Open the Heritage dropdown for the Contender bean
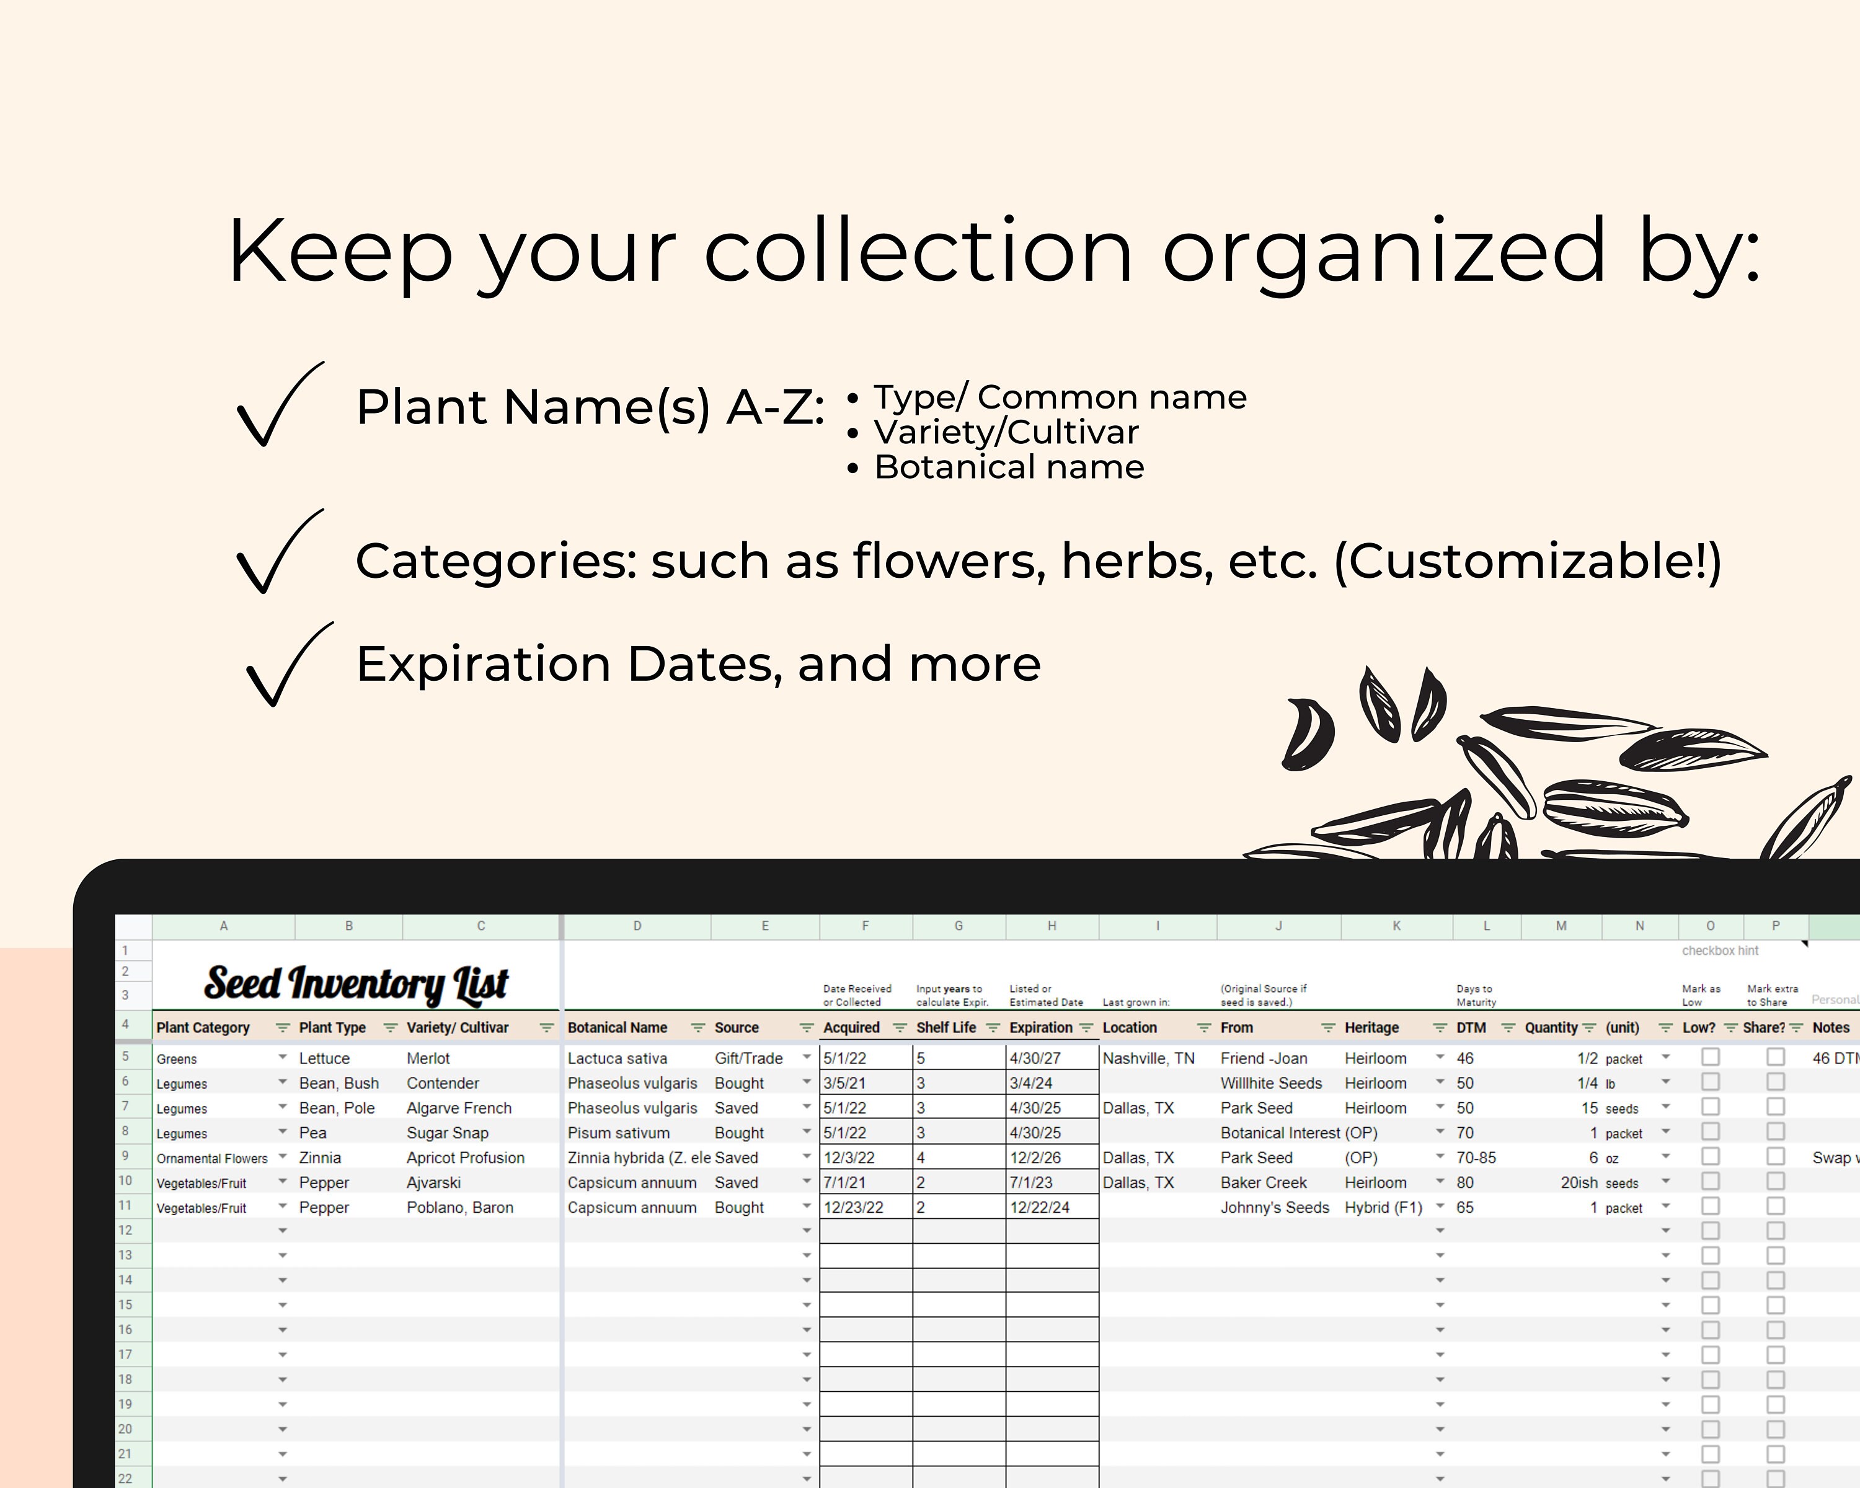1860x1488 pixels. click(x=1439, y=1083)
